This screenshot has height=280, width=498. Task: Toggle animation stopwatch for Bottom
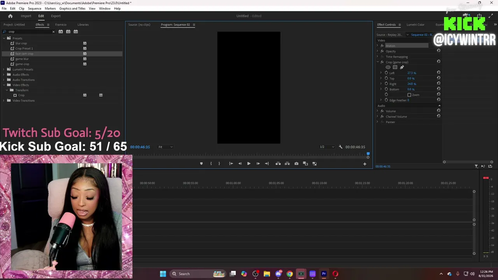(x=386, y=89)
